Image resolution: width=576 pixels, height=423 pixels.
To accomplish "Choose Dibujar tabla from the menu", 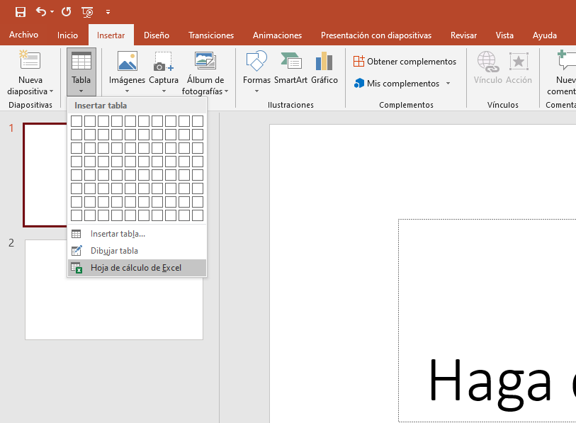I will [x=137, y=250].
